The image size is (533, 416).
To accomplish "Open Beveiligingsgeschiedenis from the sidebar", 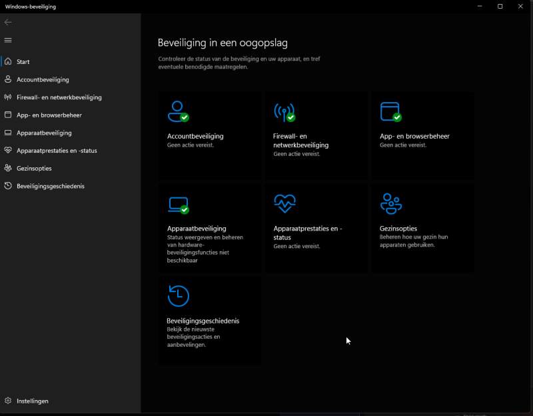I will 51,186.
